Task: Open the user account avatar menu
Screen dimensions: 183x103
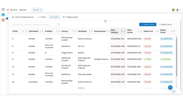Action: coord(178,10)
